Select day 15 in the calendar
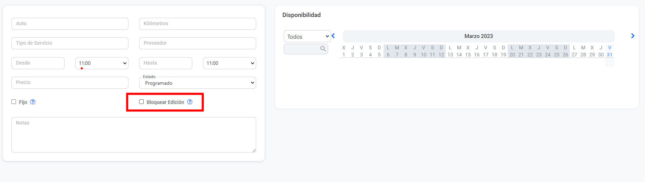Image resolution: width=645 pixels, height=182 pixels. pyautogui.click(x=468, y=55)
